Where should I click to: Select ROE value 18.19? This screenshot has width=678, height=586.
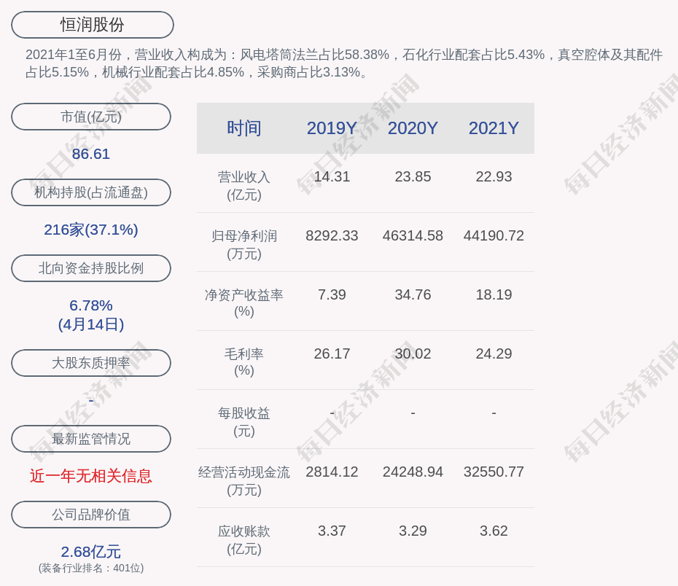[494, 294]
